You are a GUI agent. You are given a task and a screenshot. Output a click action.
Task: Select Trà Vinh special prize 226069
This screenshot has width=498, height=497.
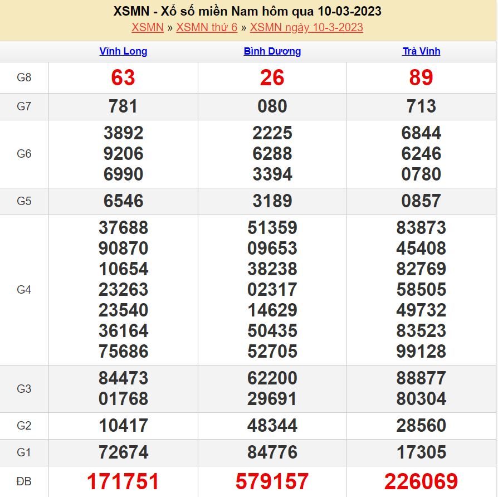(421, 481)
